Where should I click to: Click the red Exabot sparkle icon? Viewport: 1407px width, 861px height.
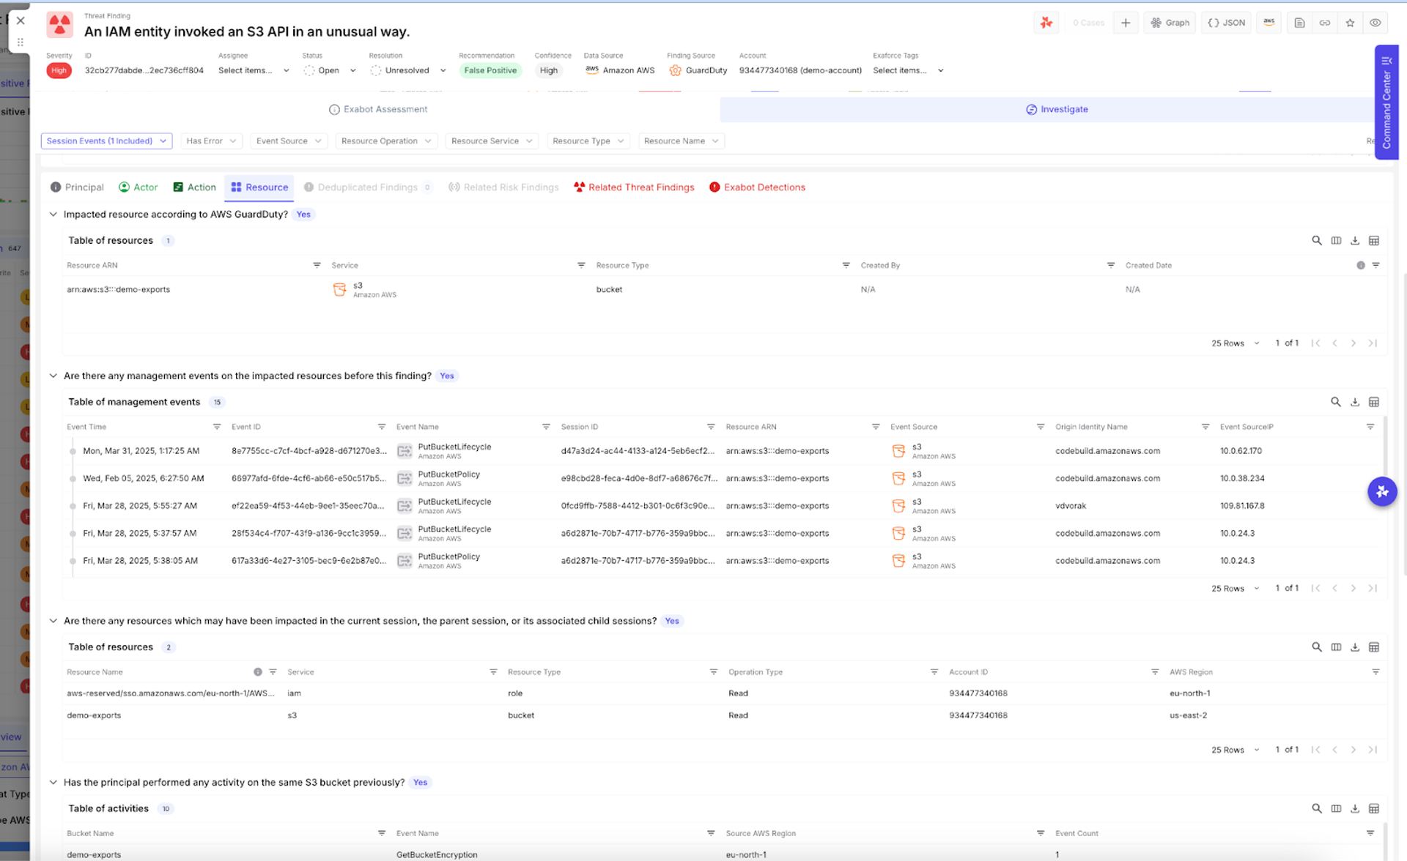(x=1046, y=23)
